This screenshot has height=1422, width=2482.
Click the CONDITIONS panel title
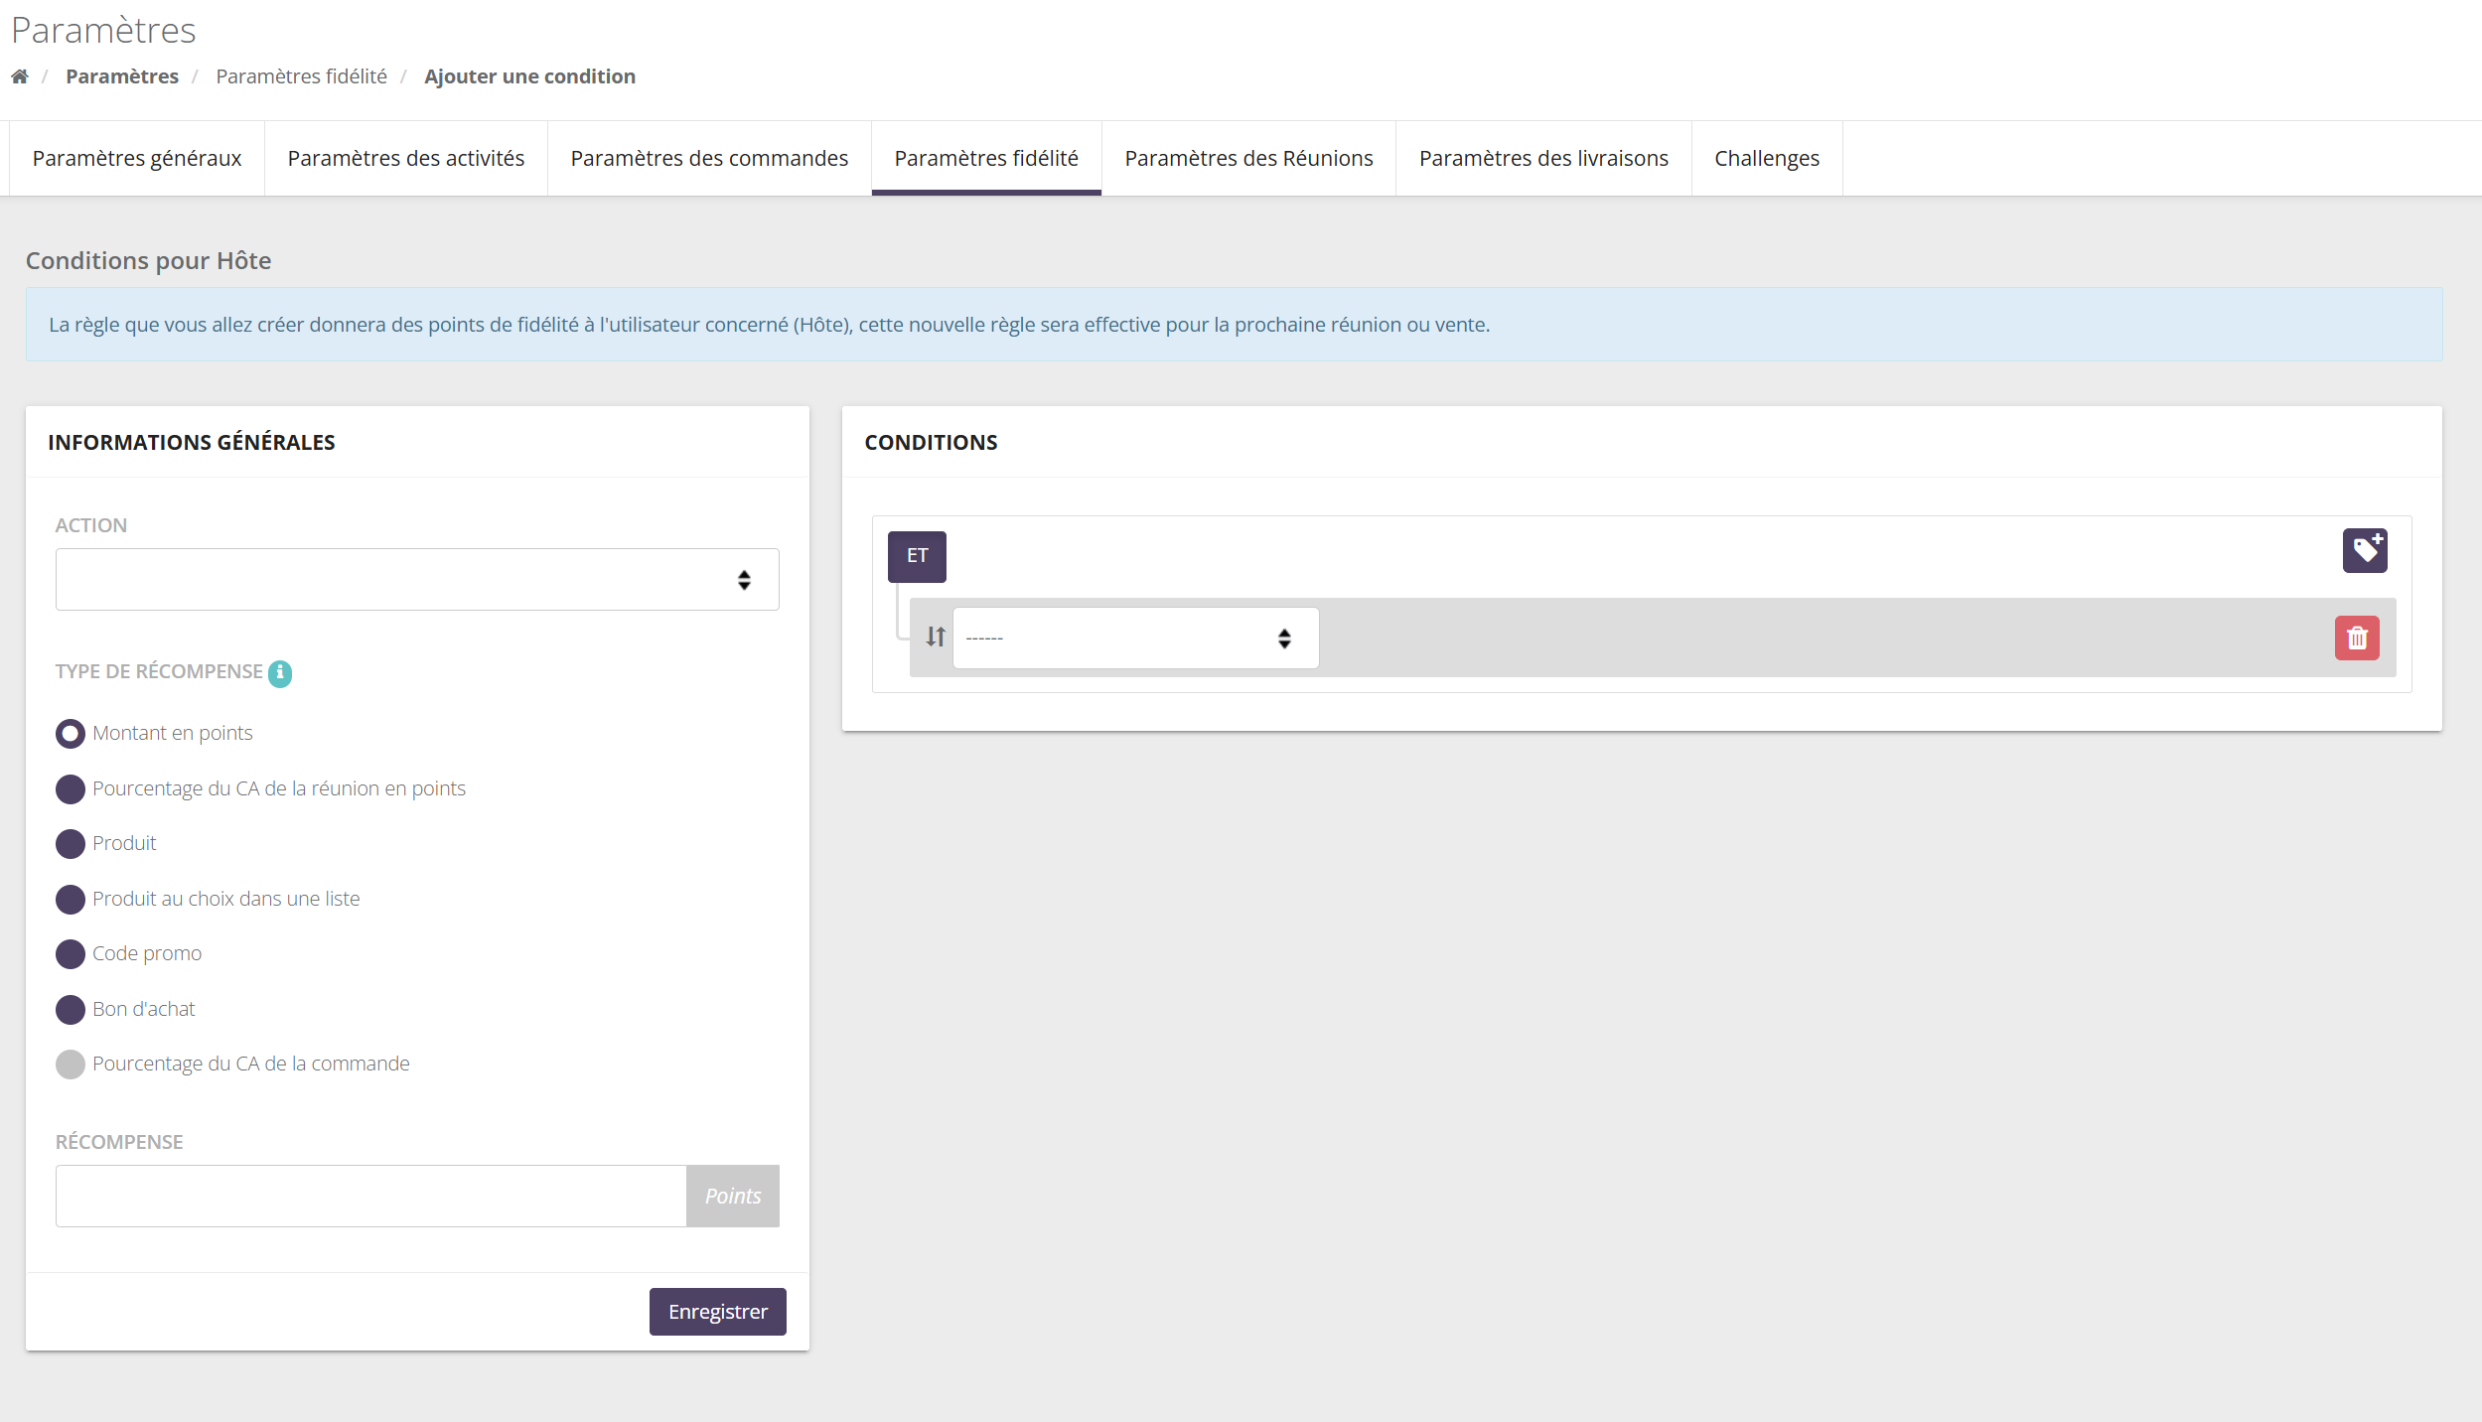click(x=931, y=442)
